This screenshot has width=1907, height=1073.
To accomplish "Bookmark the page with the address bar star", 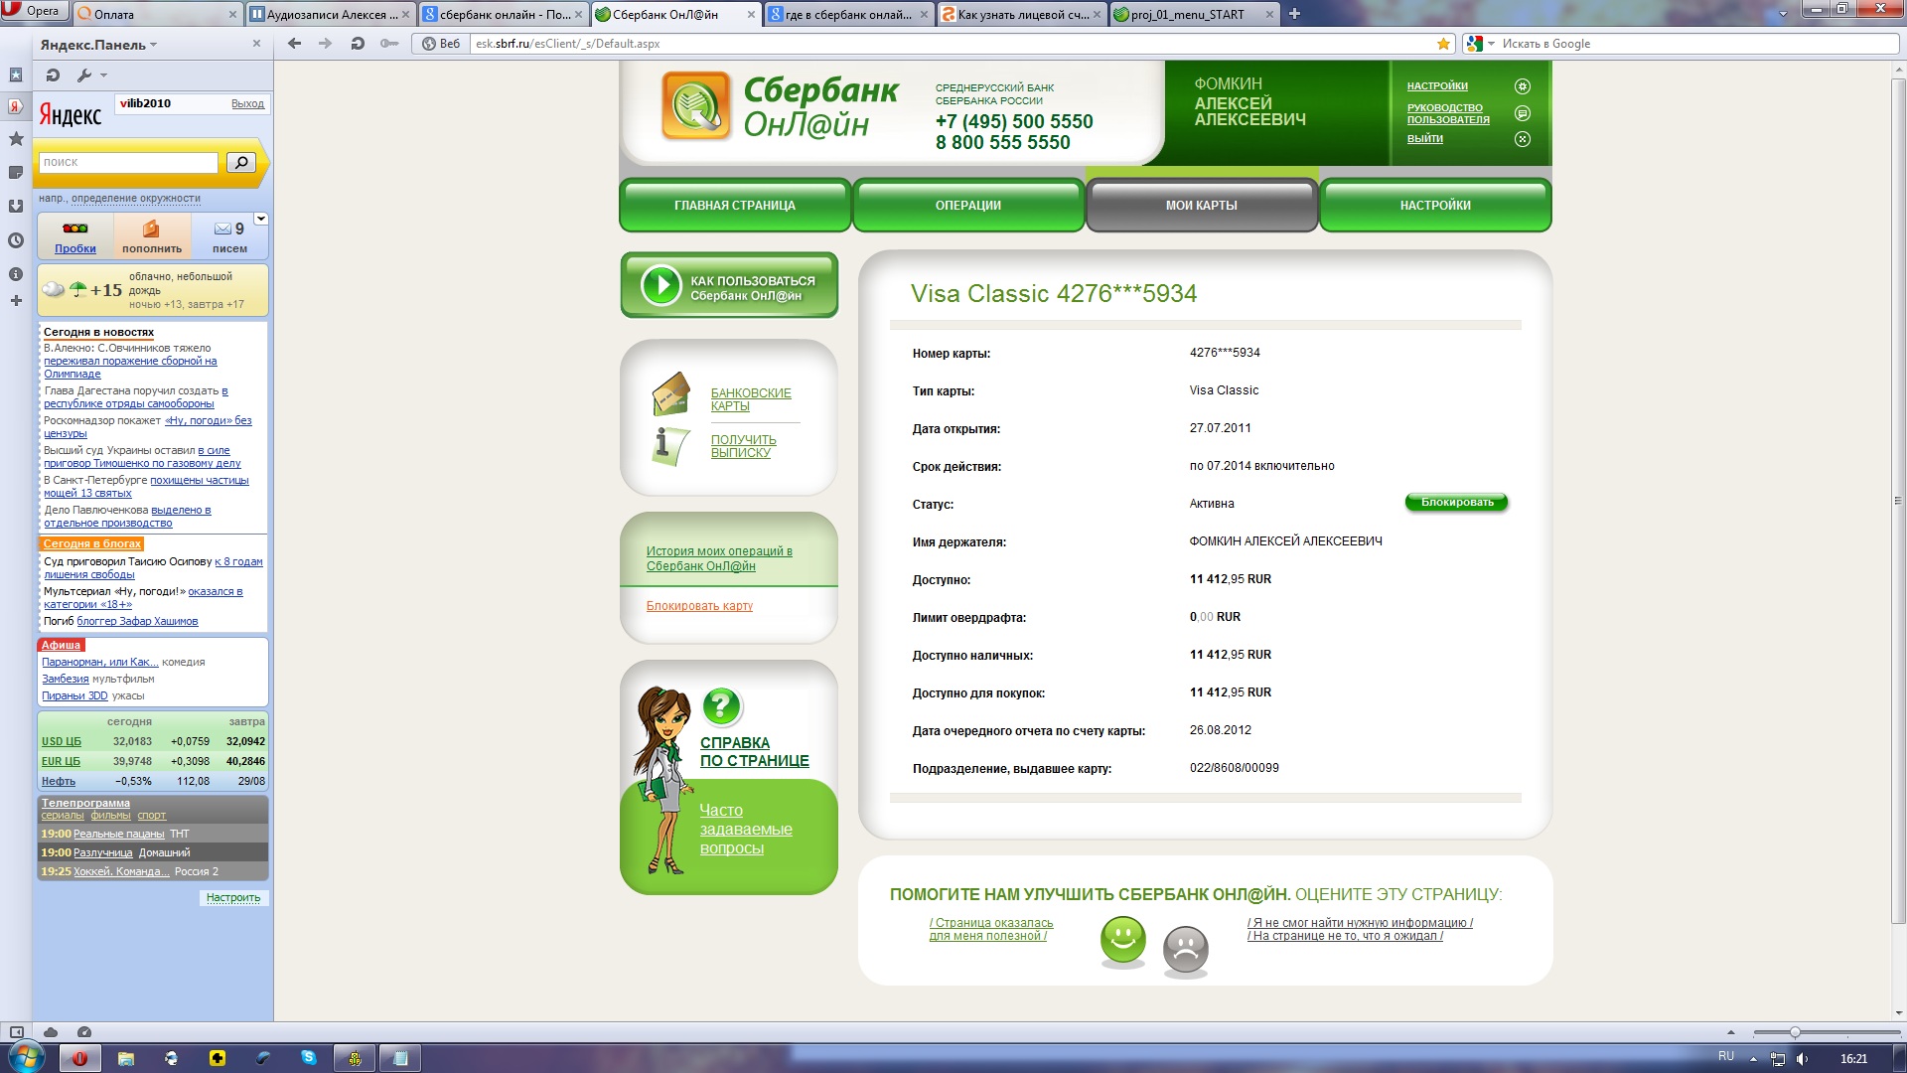I will tap(1443, 44).
